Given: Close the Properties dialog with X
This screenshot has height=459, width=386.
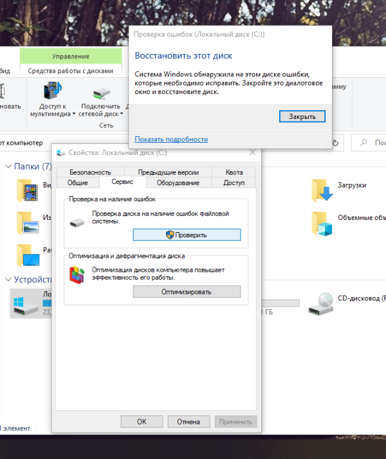Looking at the screenshot, I should (x=252, y=152).
